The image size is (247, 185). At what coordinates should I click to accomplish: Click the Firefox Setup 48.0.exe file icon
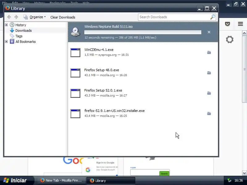pyautogui.click(x=75, y=73)
